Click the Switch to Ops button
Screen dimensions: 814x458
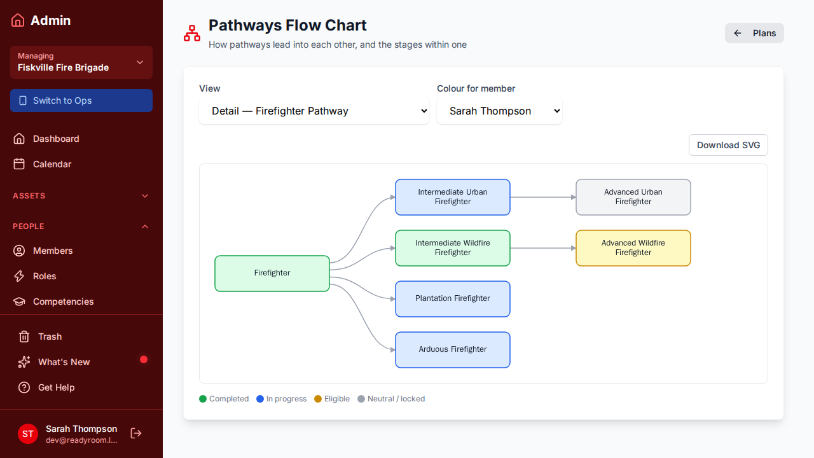[81, 101]
